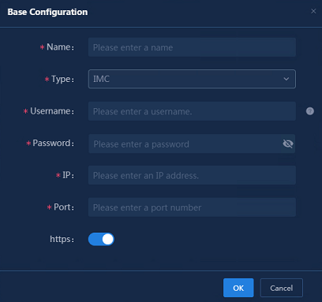This screenshot has height=302, width=322.
Task: Close the Base Configuration dialog
Action: pos(313,11)
